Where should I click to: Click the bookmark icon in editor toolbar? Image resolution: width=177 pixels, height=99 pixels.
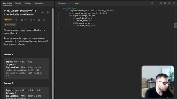click(x=152, y=3)
